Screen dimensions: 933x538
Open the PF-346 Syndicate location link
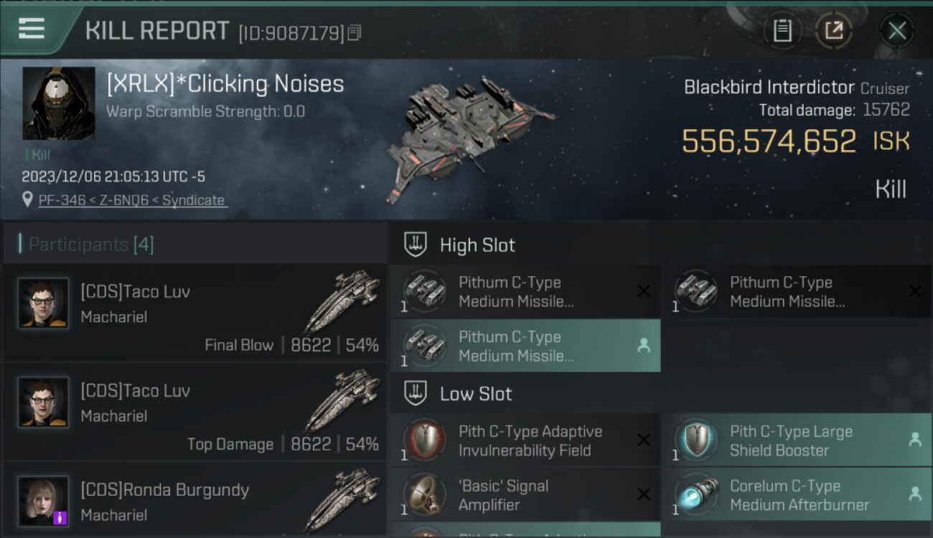pos(132,200)
